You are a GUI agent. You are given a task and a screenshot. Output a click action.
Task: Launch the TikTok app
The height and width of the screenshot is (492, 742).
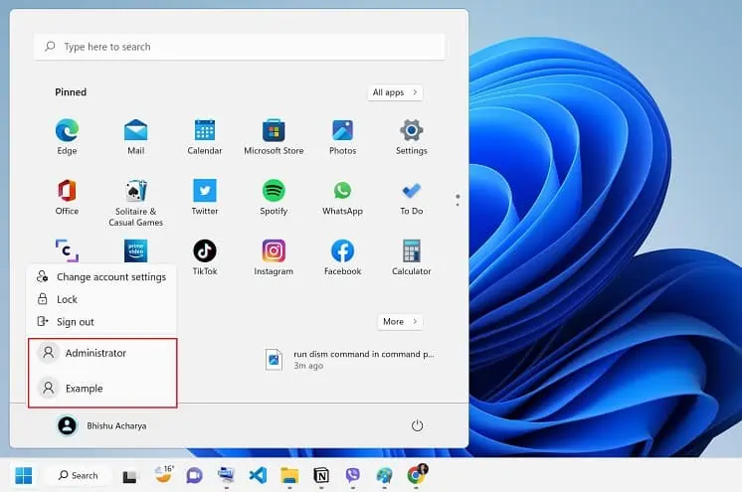click(x=205, y=257)
